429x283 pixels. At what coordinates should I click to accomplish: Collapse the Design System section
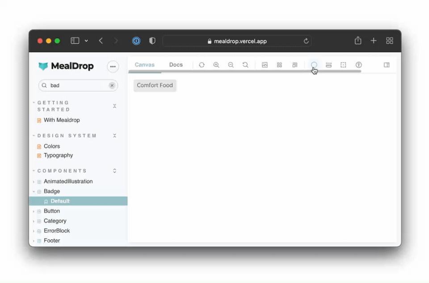[x=65, y=136]
